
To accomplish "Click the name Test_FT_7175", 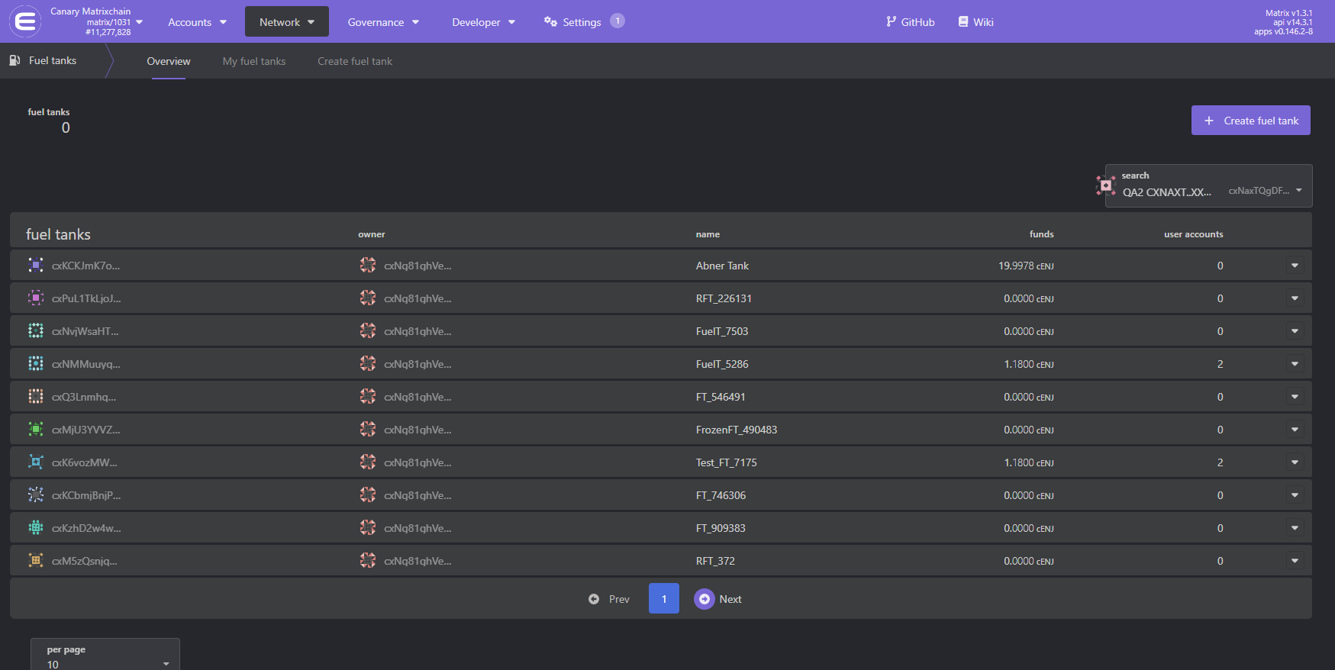I will point(727,462).
